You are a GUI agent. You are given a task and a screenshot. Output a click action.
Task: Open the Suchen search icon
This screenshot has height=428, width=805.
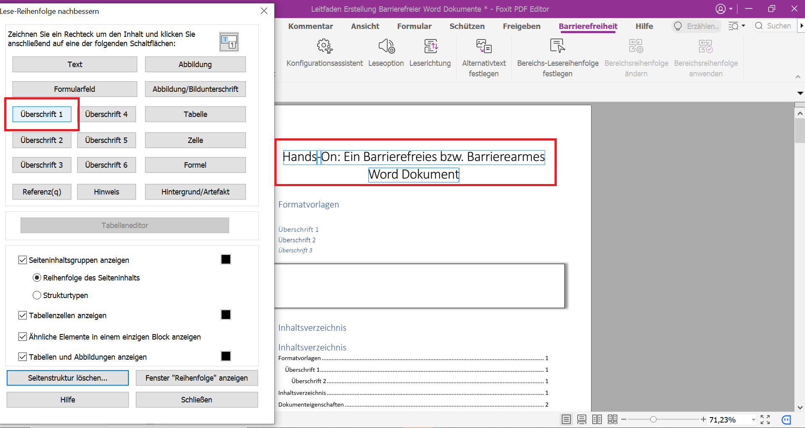[759, 26]
